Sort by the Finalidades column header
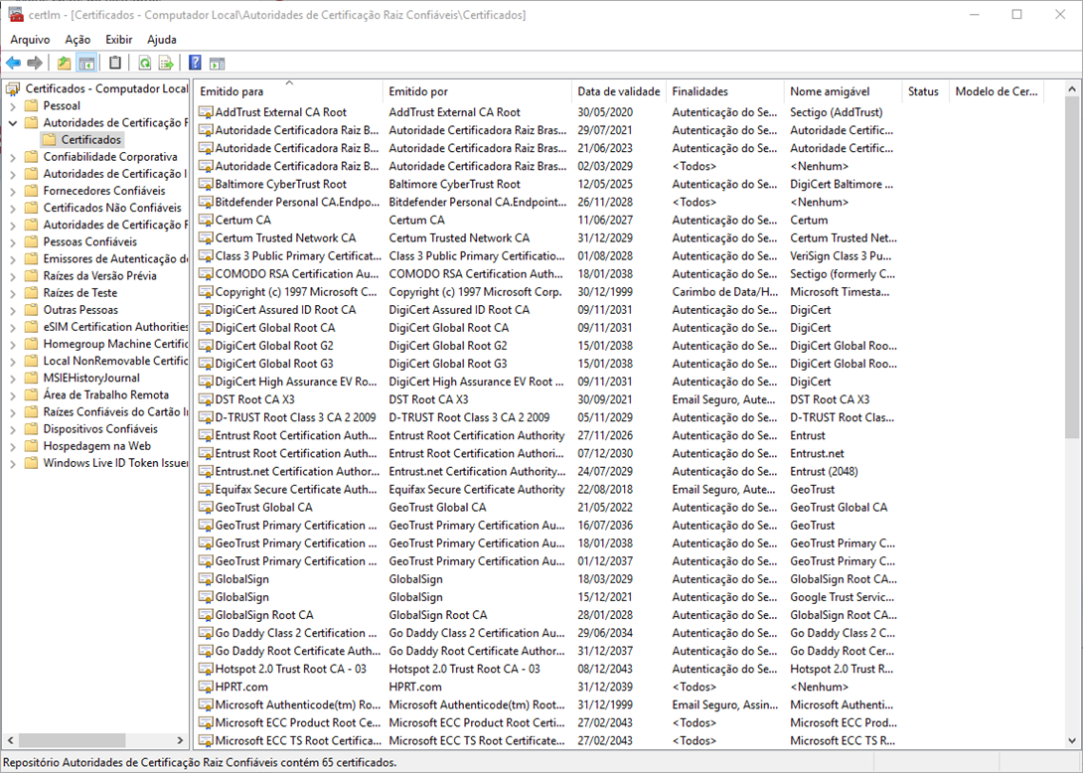The height and width of the screenshot is (773, 1083). tap(725, 91)
